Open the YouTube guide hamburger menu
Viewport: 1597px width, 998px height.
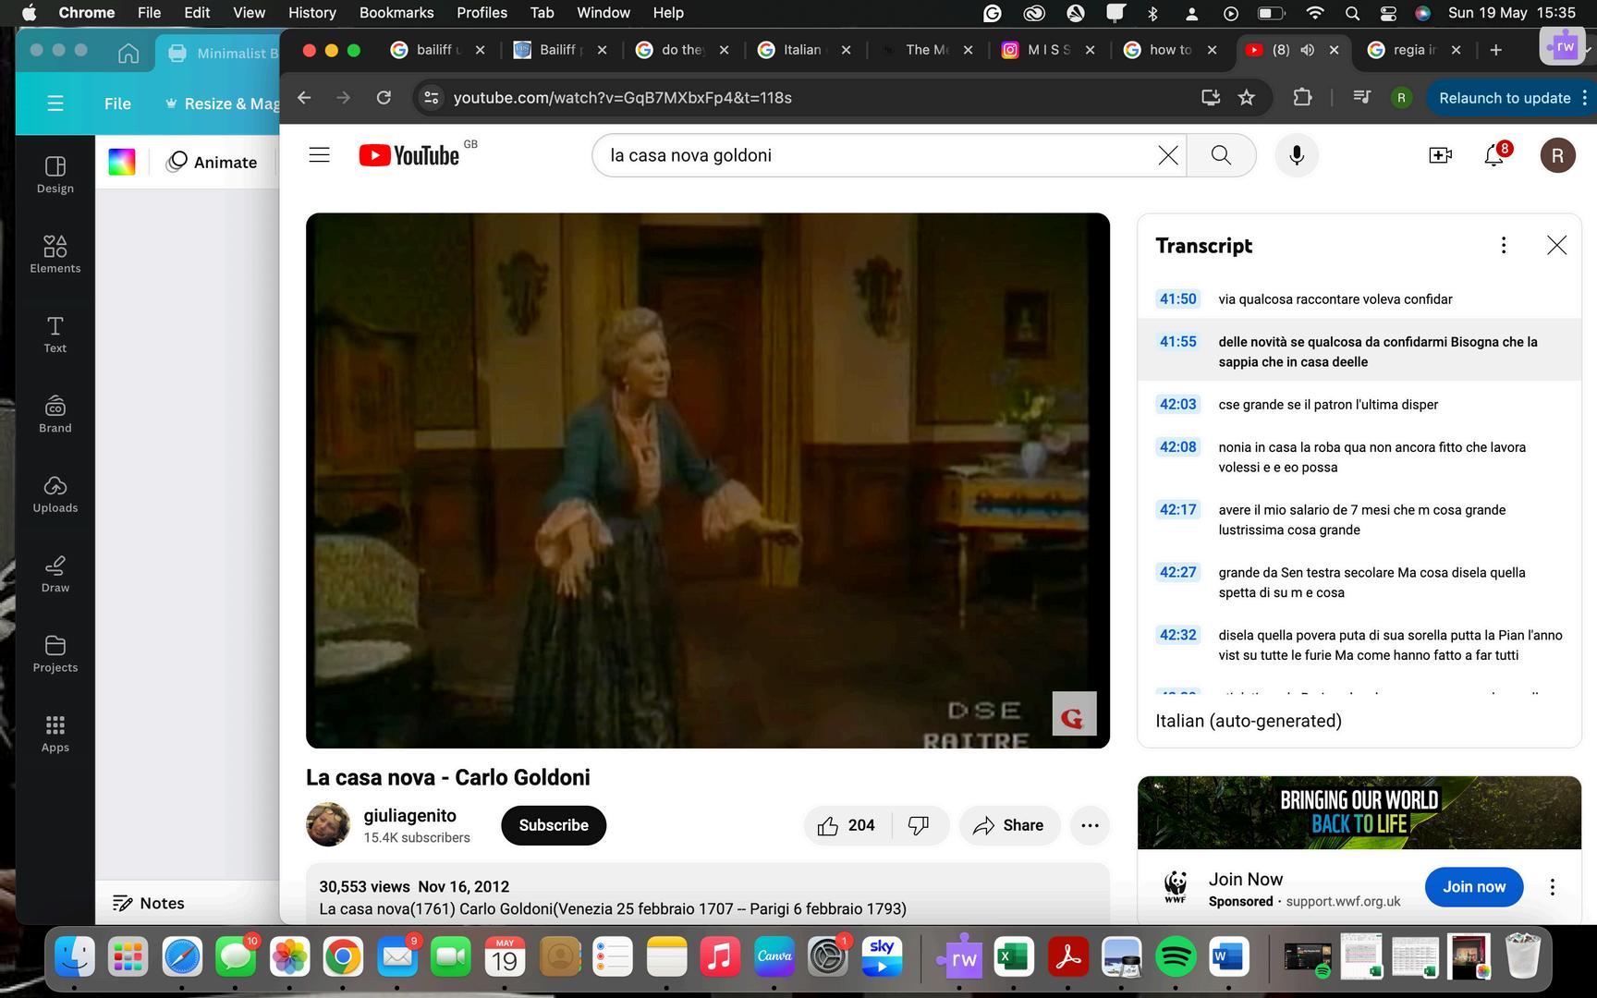tap(319, 155)
